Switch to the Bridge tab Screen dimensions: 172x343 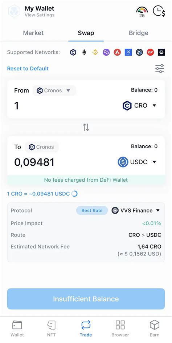139,33
